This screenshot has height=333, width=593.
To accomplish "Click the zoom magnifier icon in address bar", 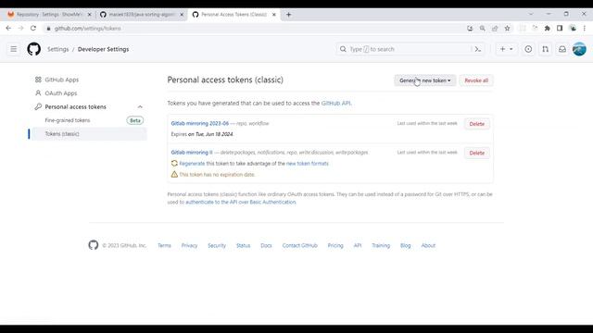I will tap(482, 29).
